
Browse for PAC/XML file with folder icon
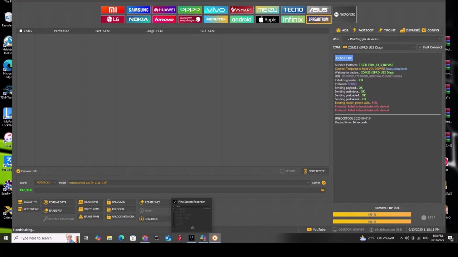(x=322, y=190)
